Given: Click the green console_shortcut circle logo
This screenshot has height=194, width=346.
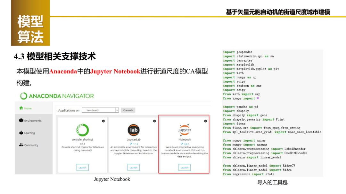Looking at the screenshot, I should (83, 130).
